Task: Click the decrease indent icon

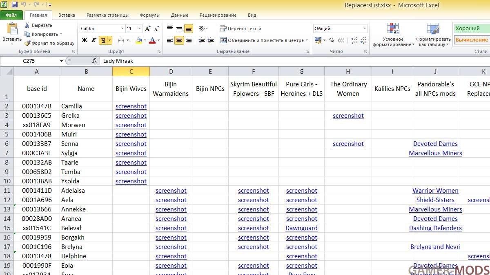Action: (202, 40)
